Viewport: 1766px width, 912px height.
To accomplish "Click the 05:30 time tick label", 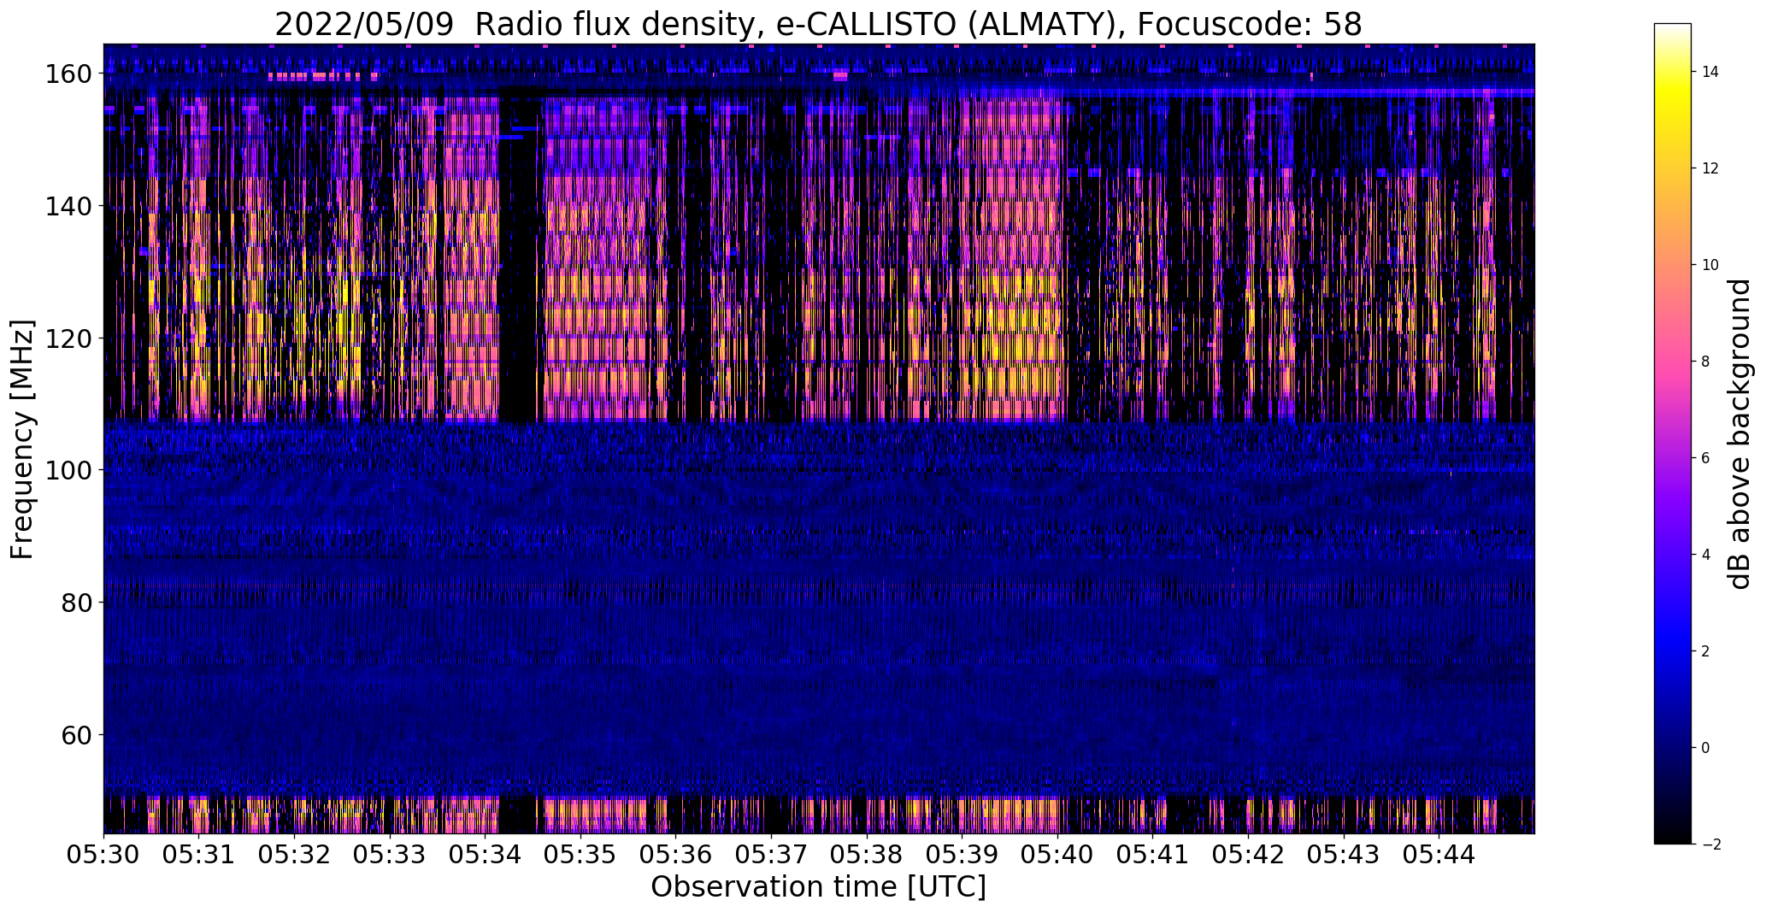I will (103, 855).
